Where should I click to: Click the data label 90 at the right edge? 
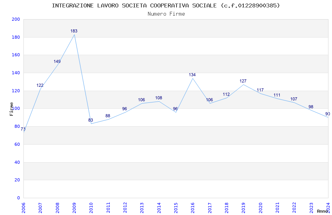(x=328, y=114)
